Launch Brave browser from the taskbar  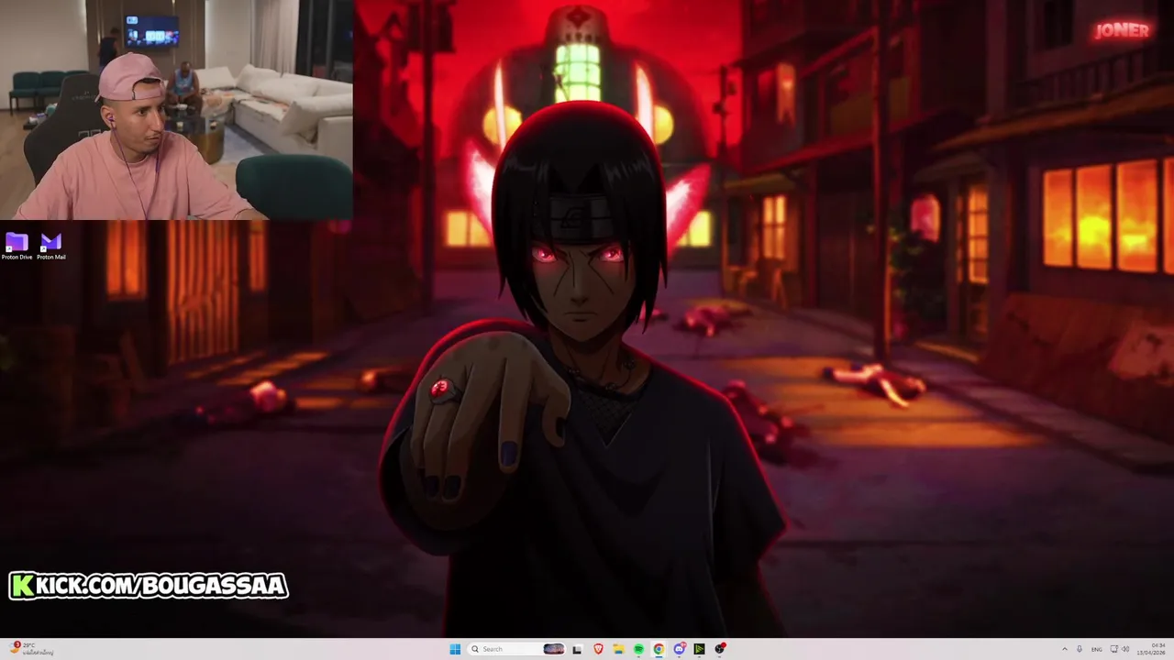point(598,649)
